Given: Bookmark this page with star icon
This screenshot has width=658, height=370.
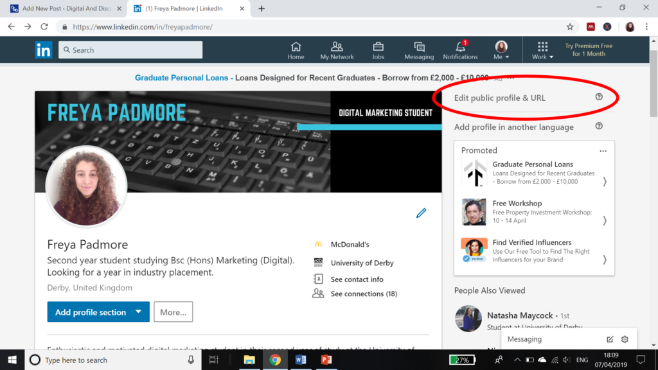Looking at the screenshot, I should [x=570, y=27].
